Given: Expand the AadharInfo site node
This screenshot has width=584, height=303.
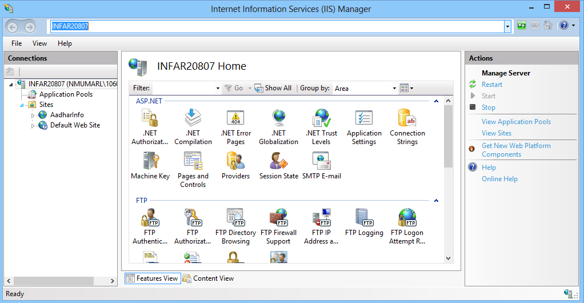Looking at the screenshot, I should (33, 115).
